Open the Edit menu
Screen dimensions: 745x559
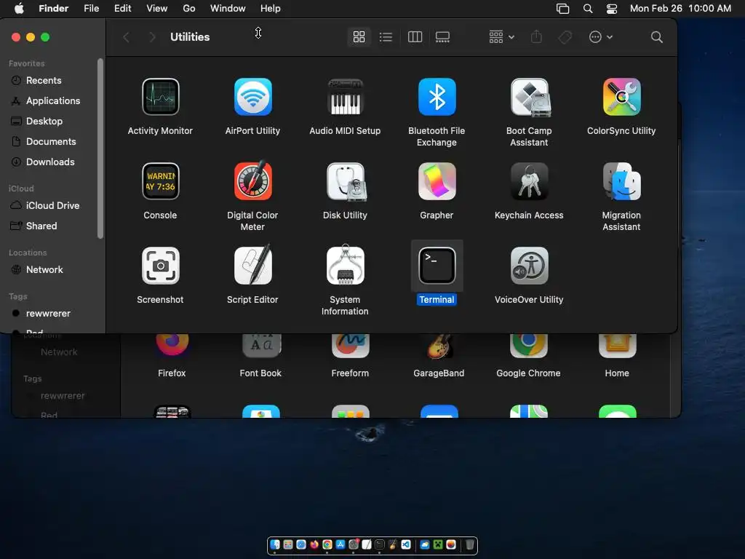[x=122, y=8]
